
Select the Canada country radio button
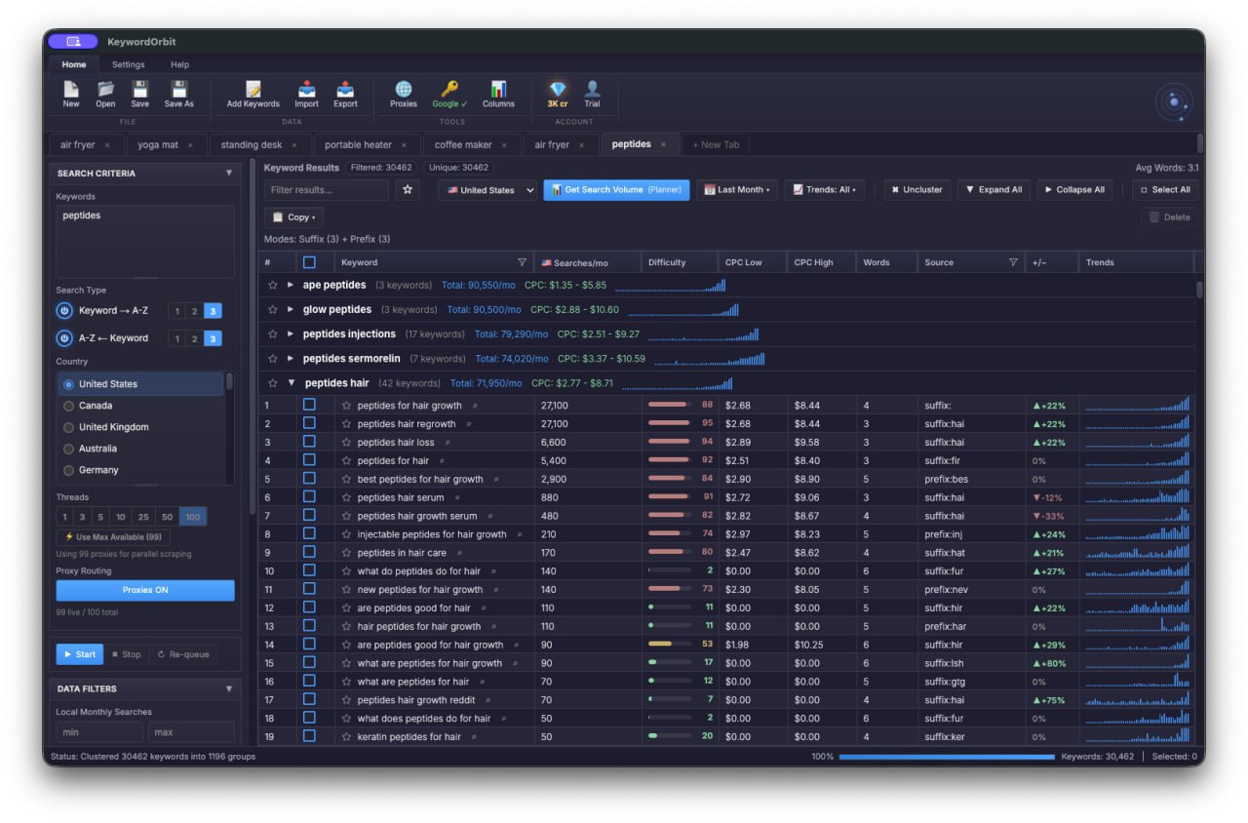click(x=68, y=406)
